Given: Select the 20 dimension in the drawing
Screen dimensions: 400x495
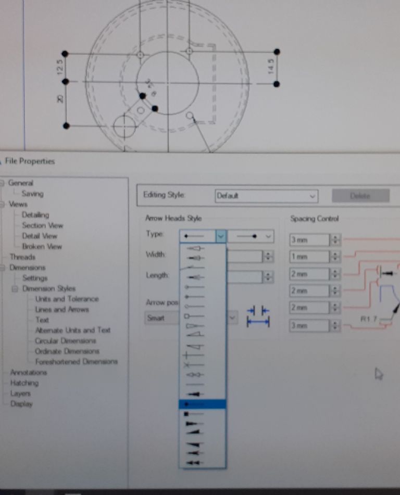Looking at the screenshot, I should click(x=60, y=99).
